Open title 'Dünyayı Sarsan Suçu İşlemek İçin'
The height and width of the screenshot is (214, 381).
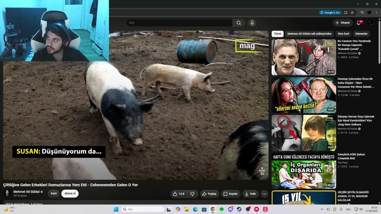point(356,120)
